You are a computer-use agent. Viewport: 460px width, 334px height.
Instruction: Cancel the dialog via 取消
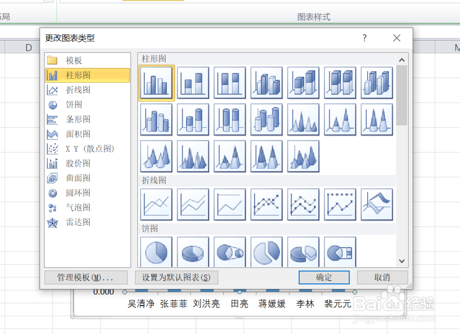[x=382, y=277]
